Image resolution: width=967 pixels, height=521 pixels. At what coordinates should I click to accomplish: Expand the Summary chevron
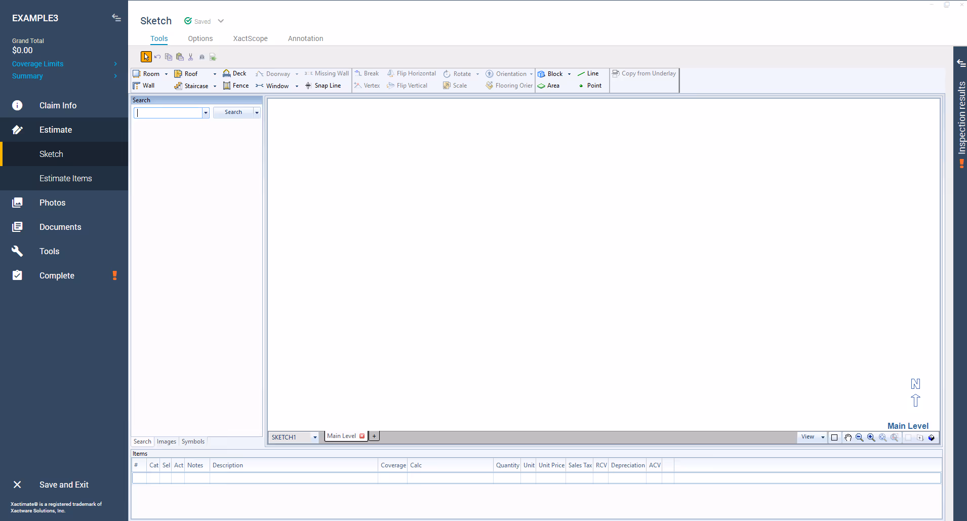(115, 76)
